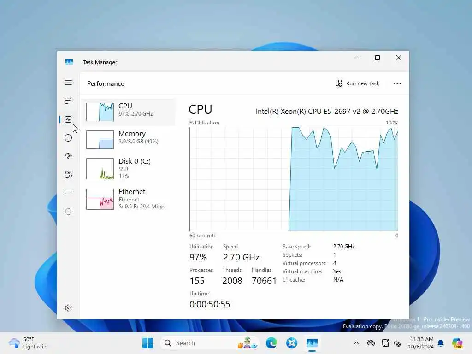
Task: Open the Copilot preview icon
Action: 457,343
